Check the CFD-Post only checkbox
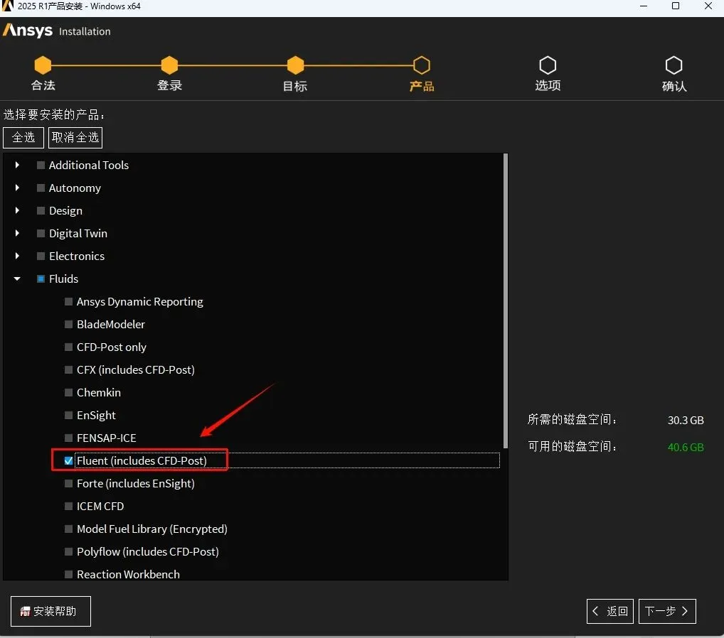The image size is (724, 638). click(68, 347)
